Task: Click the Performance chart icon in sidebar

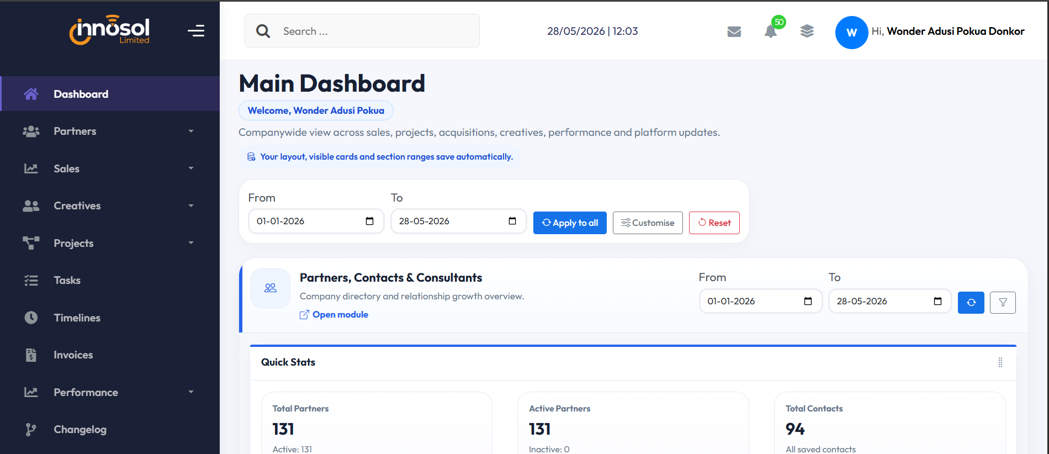Action: click(x=31, y=392)
